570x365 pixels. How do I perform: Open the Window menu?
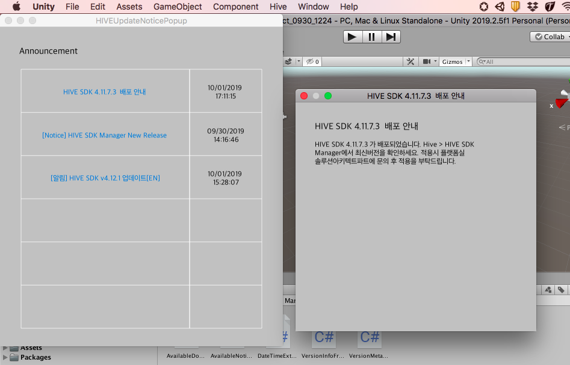tap(314, 7)
